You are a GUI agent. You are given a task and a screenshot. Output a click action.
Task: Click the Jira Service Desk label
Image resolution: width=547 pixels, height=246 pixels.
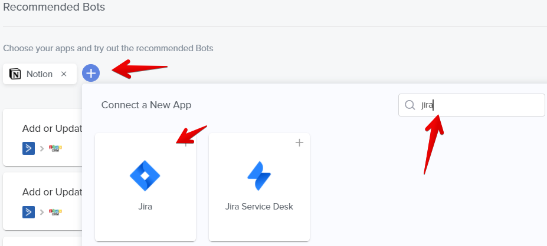[x=259, y=207]
